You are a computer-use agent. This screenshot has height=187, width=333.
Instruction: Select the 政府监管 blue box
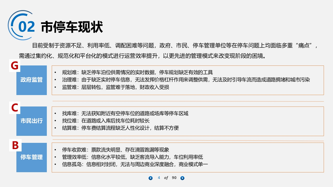[x=31, y=80]
